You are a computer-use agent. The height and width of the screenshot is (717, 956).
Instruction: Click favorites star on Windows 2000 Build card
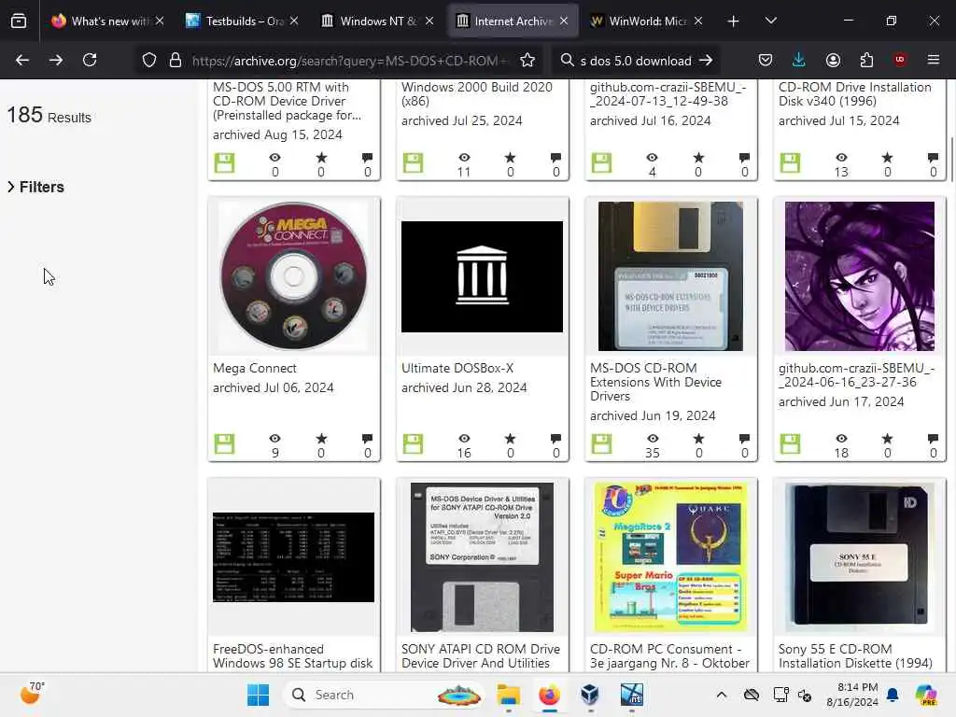(510, 157)
